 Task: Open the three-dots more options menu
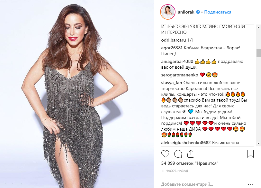point(250,184)
